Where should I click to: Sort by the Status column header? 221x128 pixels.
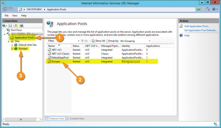click(78, 46)
